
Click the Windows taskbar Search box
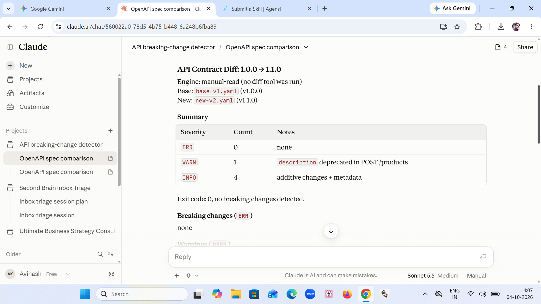[x=142, y=294]
